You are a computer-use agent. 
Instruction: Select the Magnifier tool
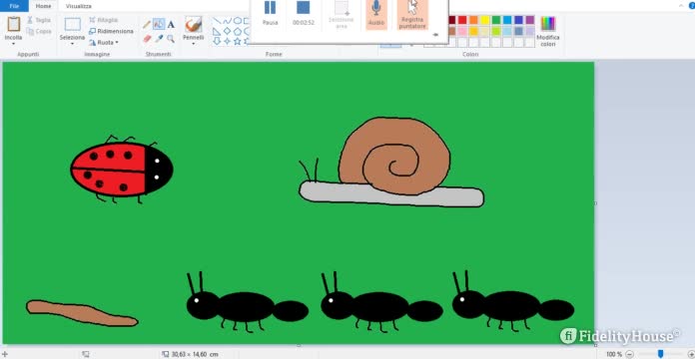click(x=171, y=39)
